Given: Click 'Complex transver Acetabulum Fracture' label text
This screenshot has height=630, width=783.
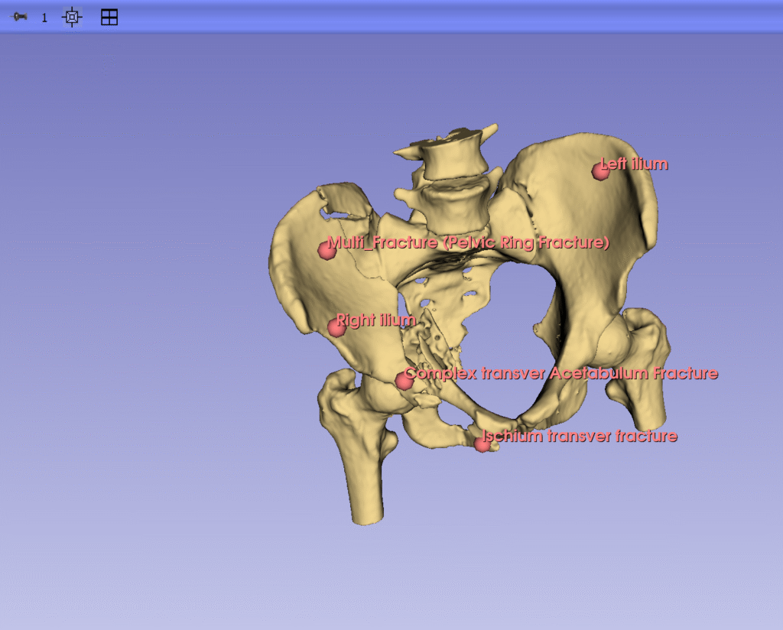Looking at the screenshot, I should (560, 373).
